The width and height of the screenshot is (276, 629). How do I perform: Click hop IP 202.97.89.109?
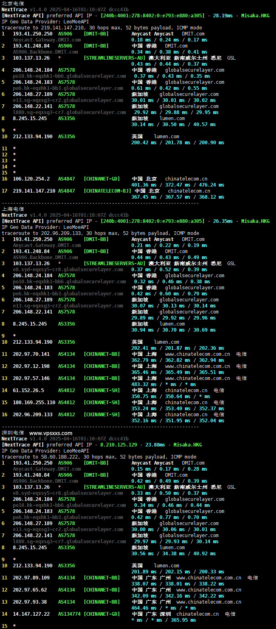pyautogui.click(x=31, y=578)
